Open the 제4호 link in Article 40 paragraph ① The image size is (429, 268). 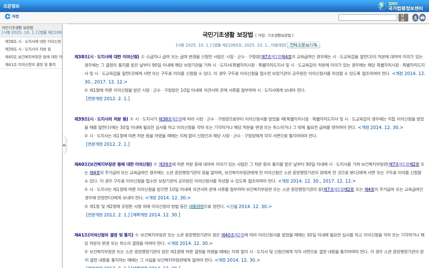pyautogui.click(x=95, y=173)
